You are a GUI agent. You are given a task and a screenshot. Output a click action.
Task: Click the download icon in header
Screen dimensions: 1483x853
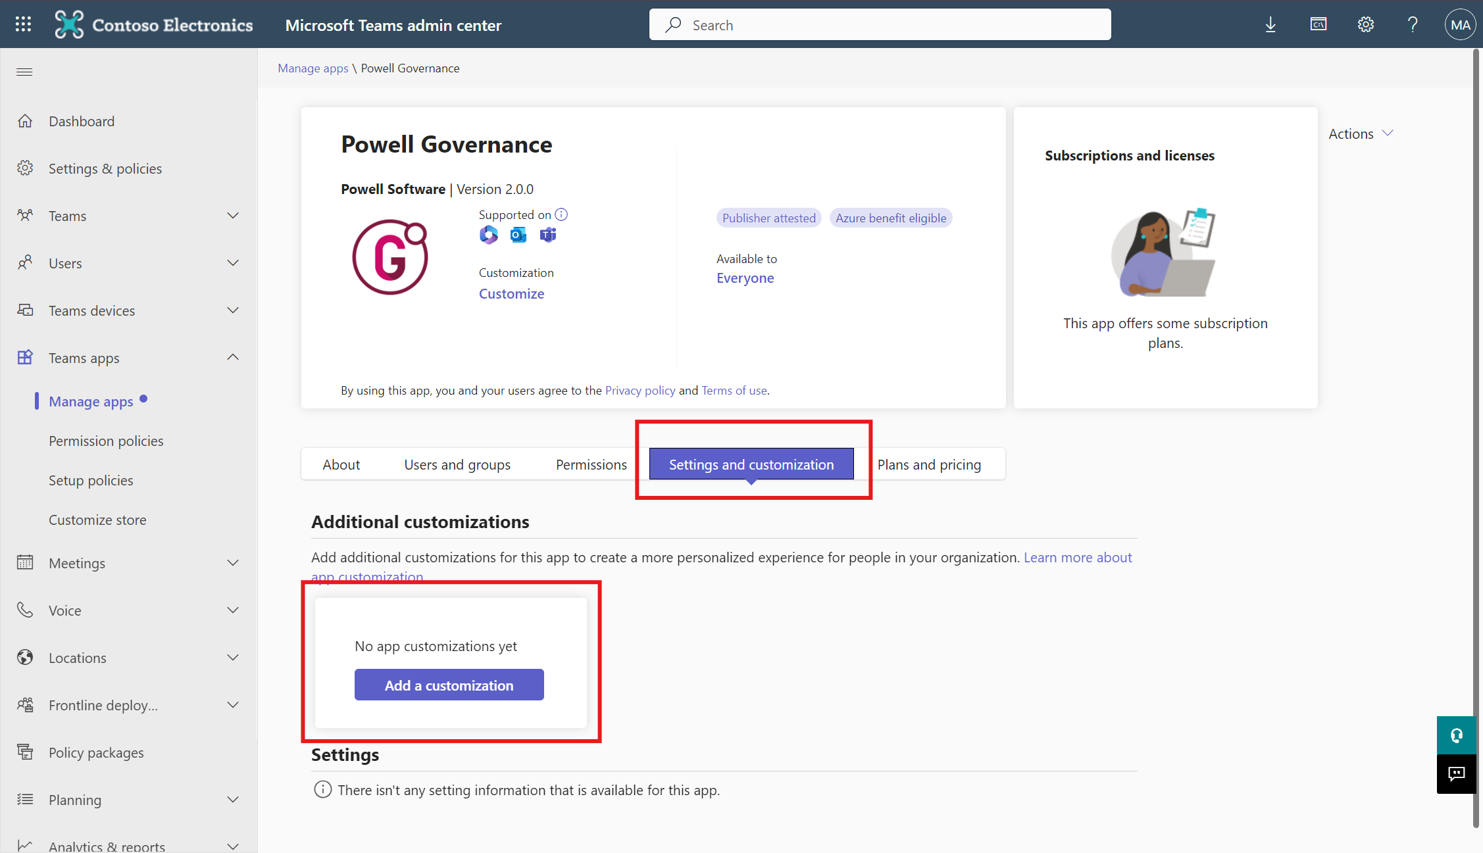click(x=1270, y=25)
